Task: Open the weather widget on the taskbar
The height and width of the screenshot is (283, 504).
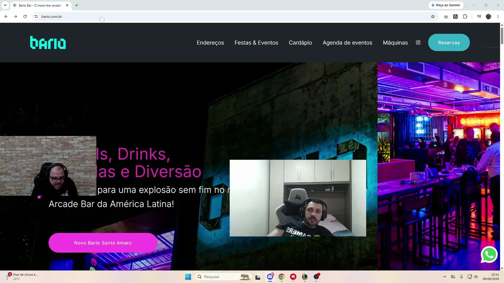Action: tap(22, 277)
